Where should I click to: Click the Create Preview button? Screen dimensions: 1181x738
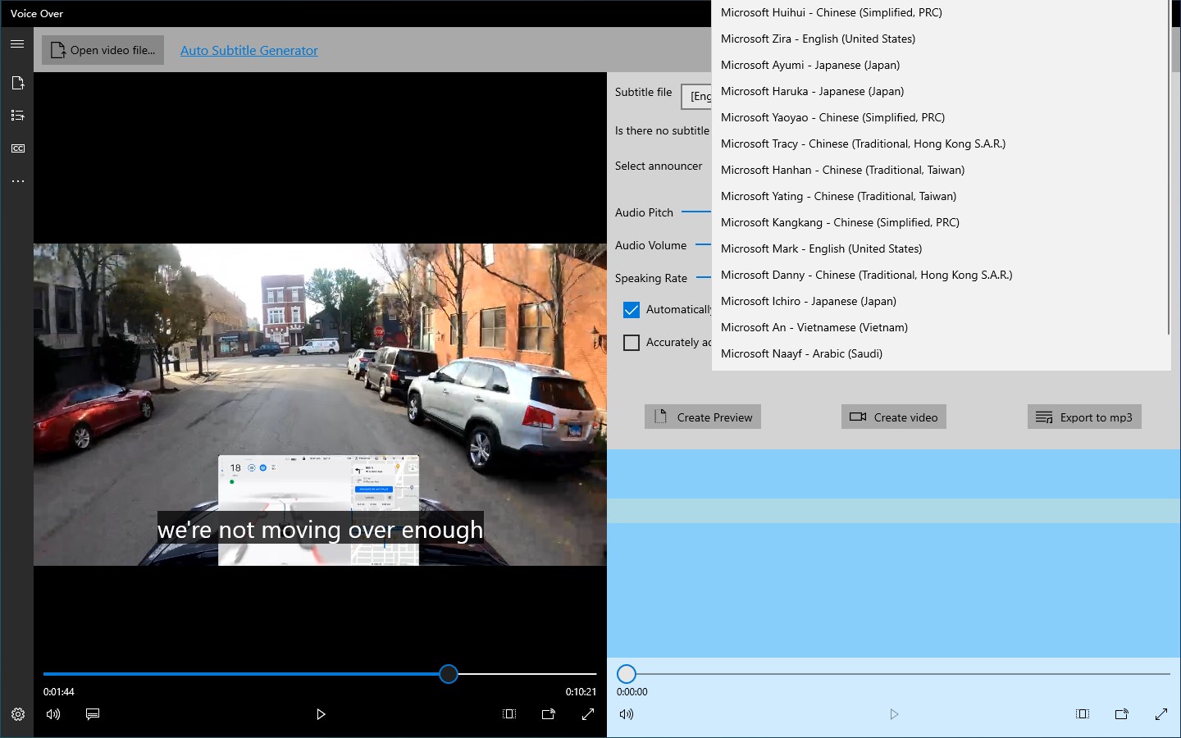(x=703, y=417)
